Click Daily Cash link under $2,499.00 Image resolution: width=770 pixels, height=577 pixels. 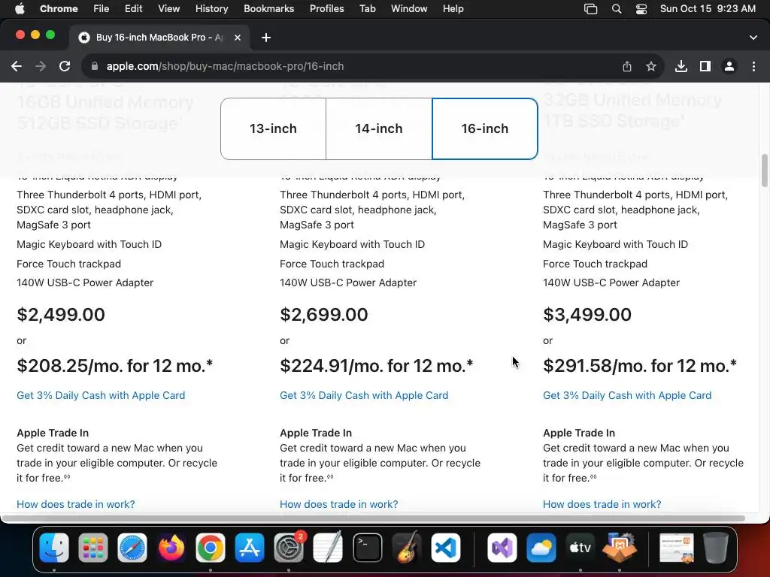pyautogui.click(x=101, y=395)
